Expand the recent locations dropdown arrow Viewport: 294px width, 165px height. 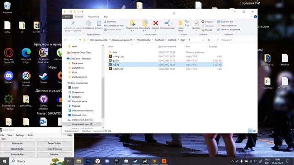(x=76, y=40)
